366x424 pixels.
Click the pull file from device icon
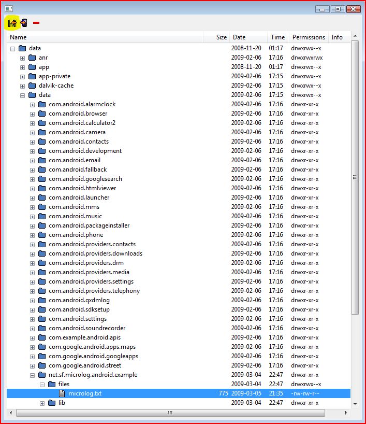coord(12,23)
